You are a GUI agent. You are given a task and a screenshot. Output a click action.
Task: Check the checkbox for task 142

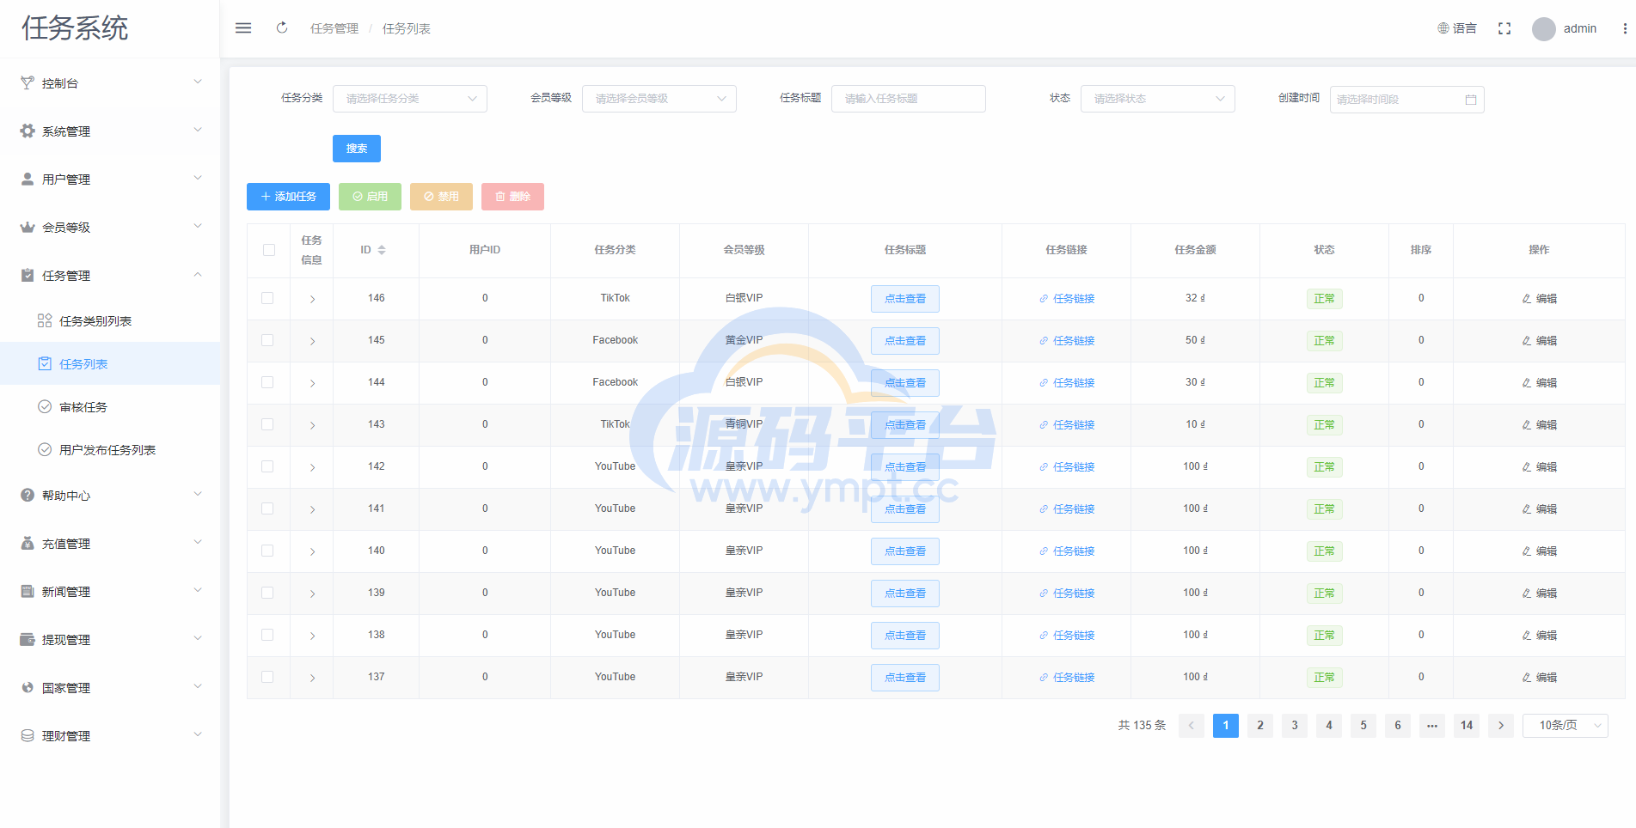[x=267, y=466]
